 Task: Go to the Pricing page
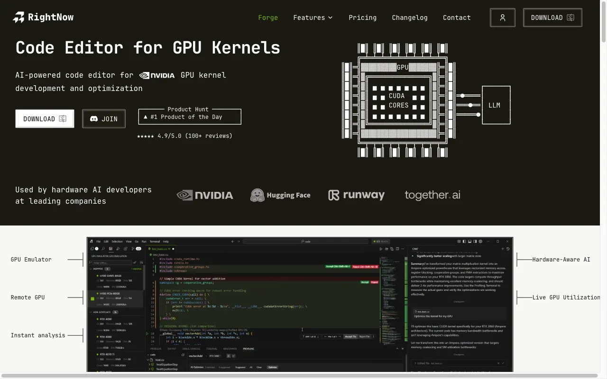[362, 18]
